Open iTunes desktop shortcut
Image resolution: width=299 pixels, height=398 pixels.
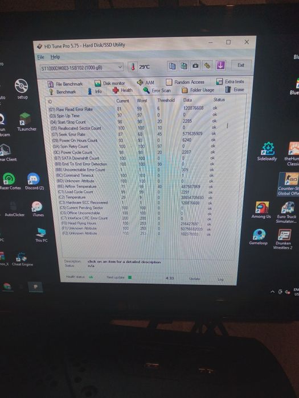tap(38, 209)
